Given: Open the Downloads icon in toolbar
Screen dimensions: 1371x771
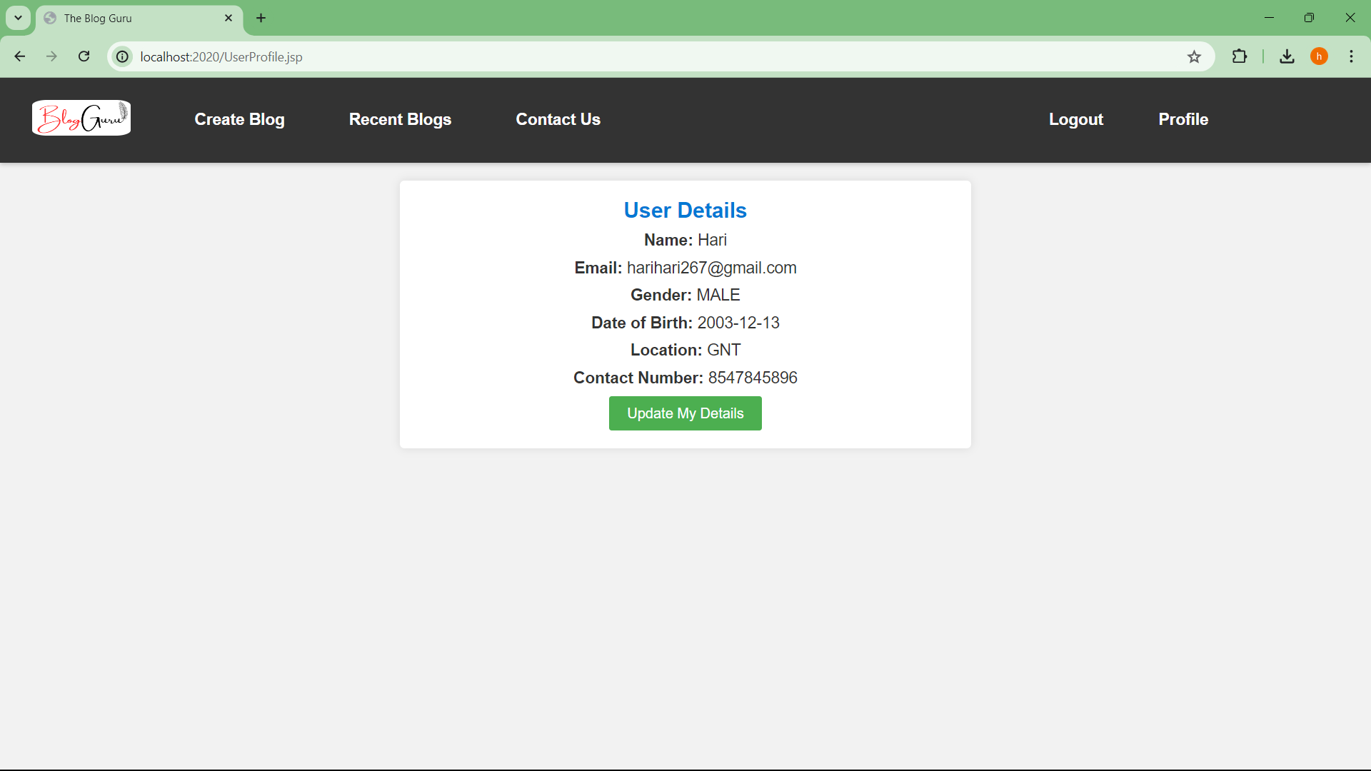Looking at the screenshot, I should tap(1287, 56).
